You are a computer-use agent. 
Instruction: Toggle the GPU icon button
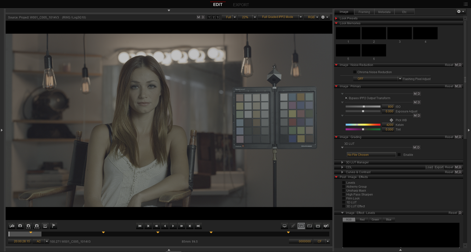tap(301, 226)
